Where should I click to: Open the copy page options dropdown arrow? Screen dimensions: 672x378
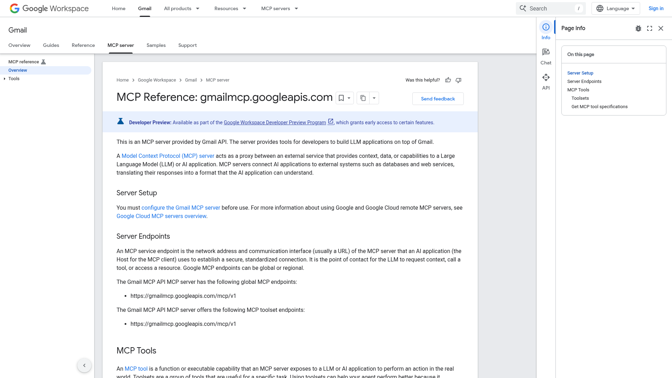coord(374,98)
